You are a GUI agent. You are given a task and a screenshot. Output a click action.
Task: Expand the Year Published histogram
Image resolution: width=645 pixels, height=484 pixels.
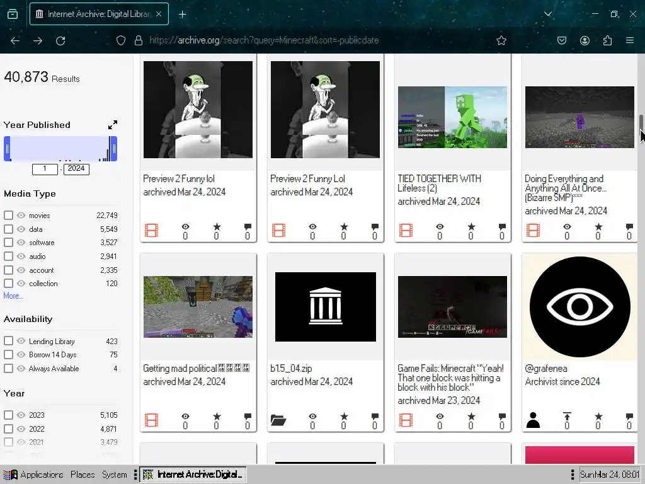click(x=112, y=125)
